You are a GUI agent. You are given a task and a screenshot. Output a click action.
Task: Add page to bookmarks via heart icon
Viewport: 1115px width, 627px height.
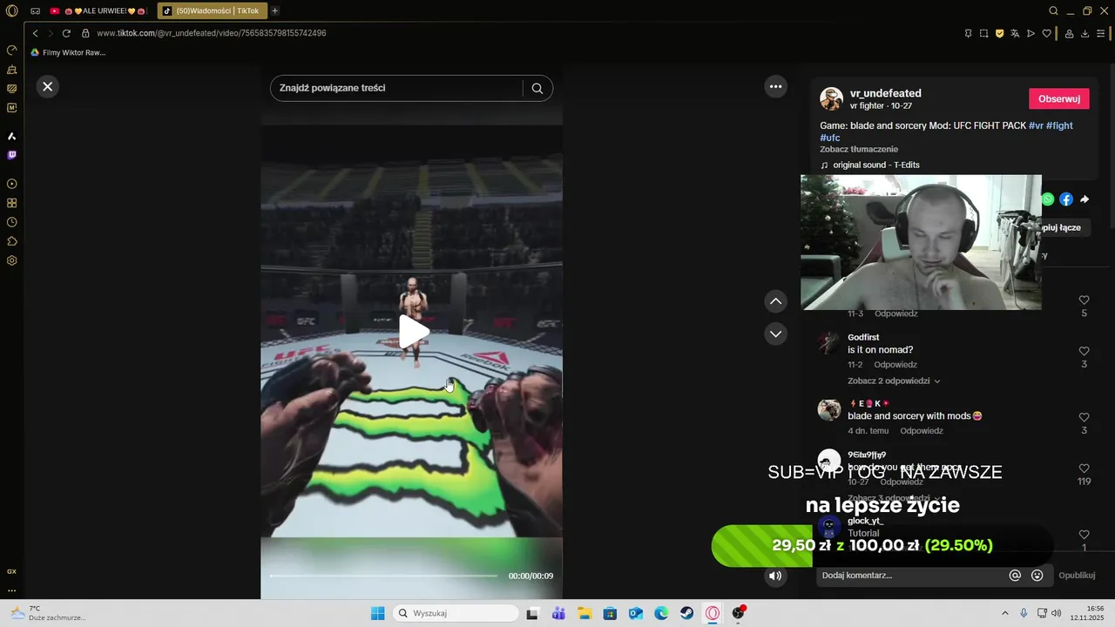[1046, 33]
